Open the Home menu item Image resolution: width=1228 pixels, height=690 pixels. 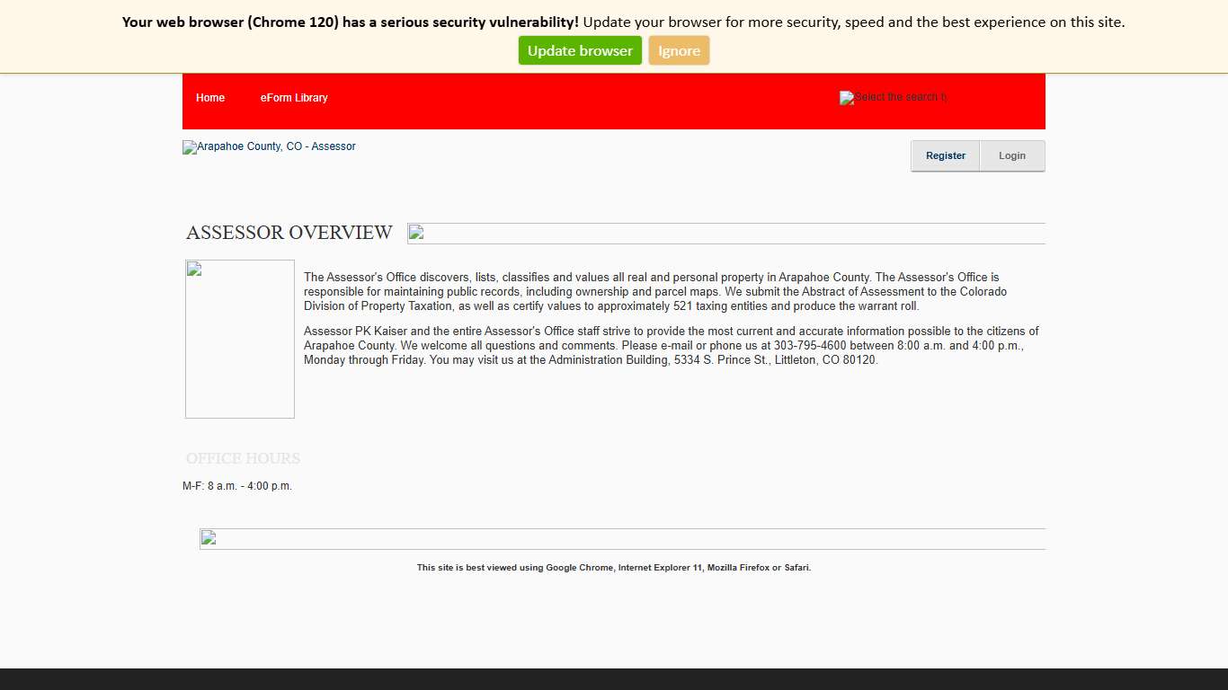click(210, 97)
